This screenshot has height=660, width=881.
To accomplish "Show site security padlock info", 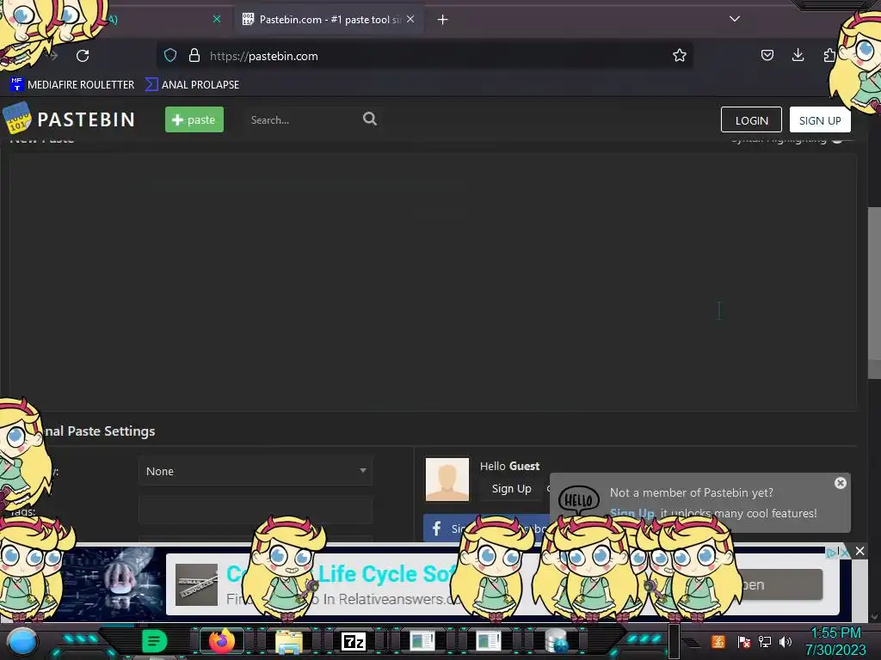I will [x=194, y=56].
